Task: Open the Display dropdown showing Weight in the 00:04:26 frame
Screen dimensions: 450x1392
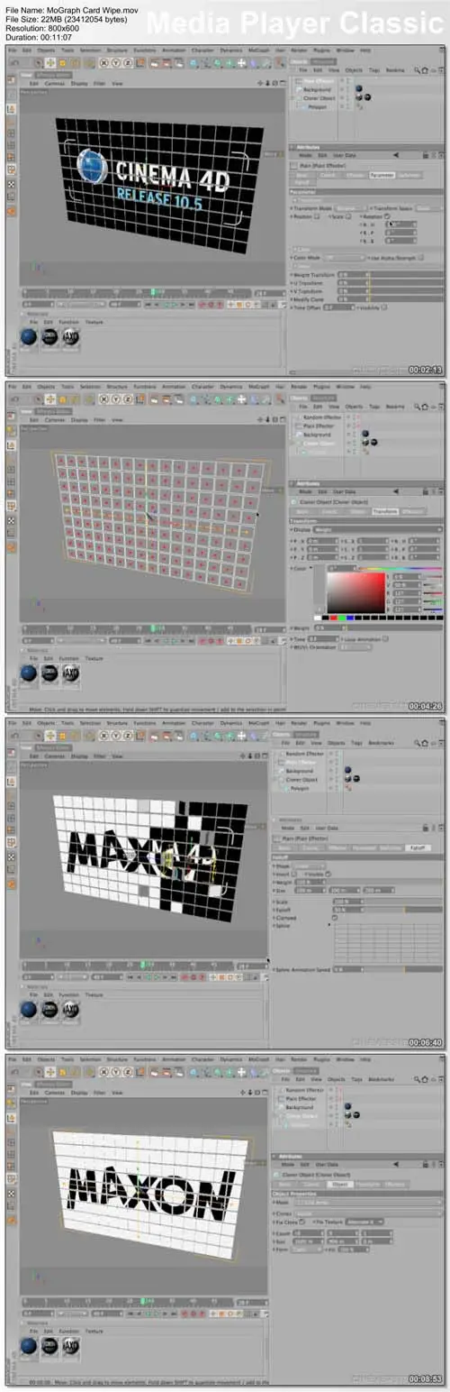Action: [x=378, y=529]
